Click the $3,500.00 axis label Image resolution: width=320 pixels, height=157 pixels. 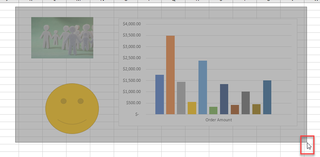[x=132, y=35]
